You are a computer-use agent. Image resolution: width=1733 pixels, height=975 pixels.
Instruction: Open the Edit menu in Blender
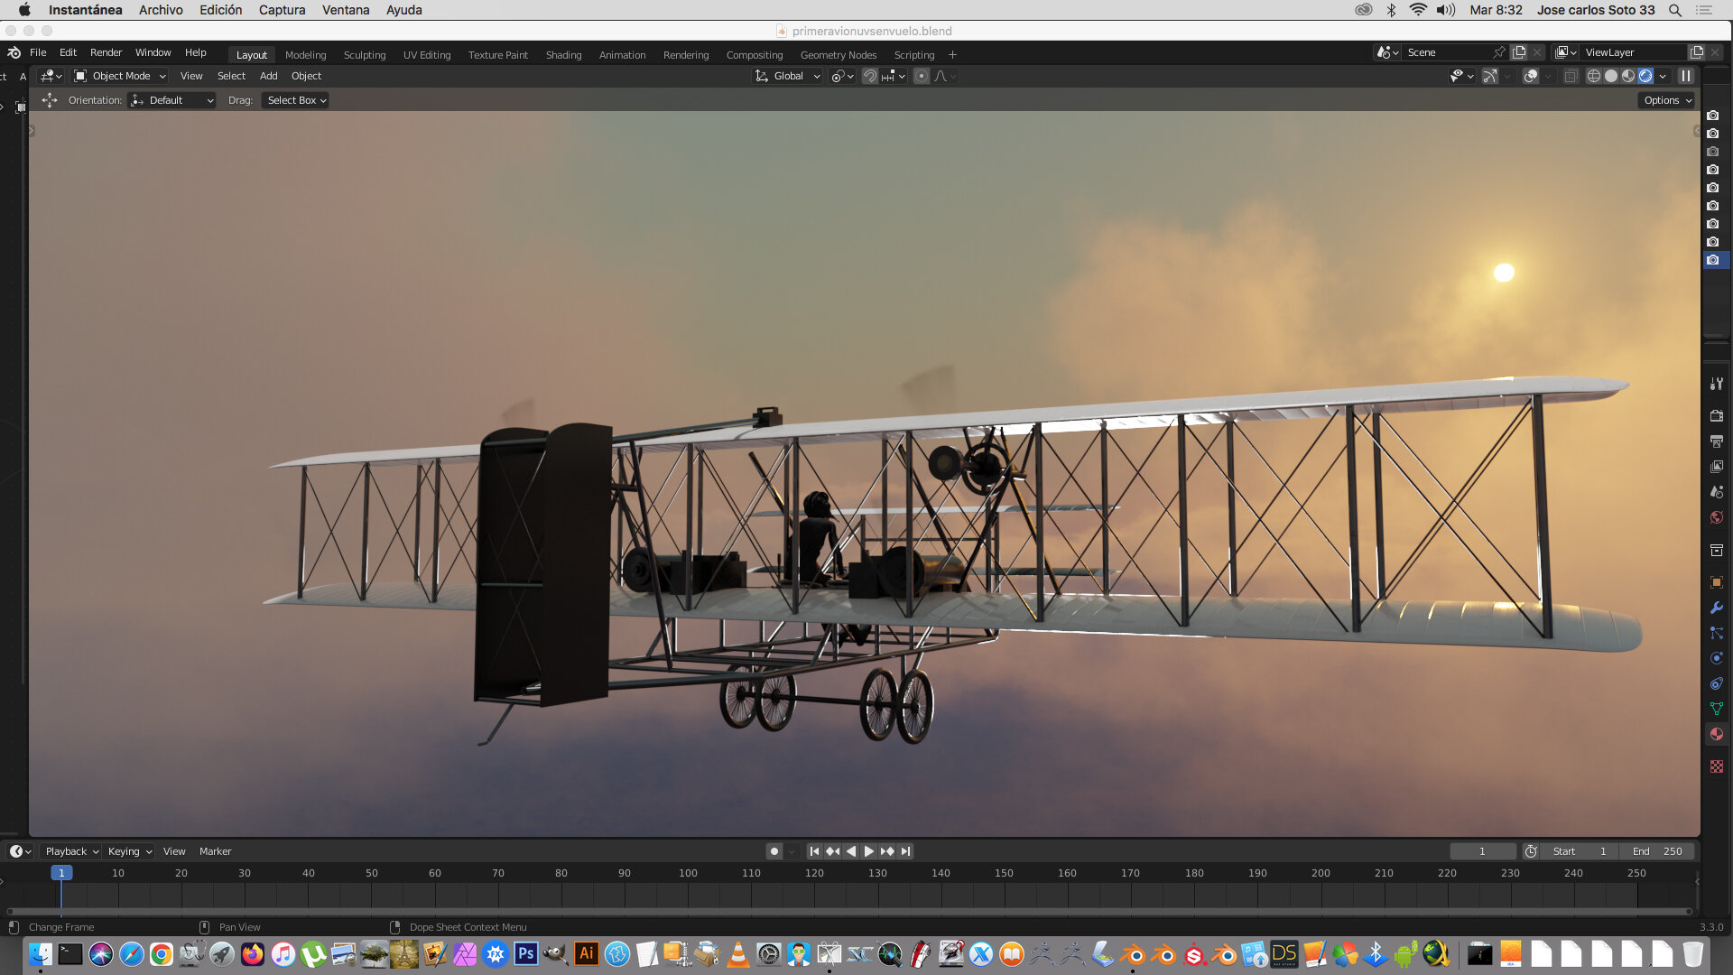pyautogui.click(x=68, y=52)
